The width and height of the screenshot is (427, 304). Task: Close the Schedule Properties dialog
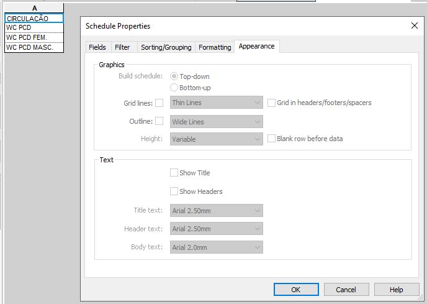414,26
